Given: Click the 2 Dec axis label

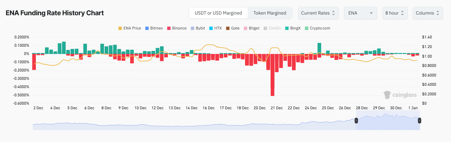Looking at the screenshot, I should [x=38, y=108].
